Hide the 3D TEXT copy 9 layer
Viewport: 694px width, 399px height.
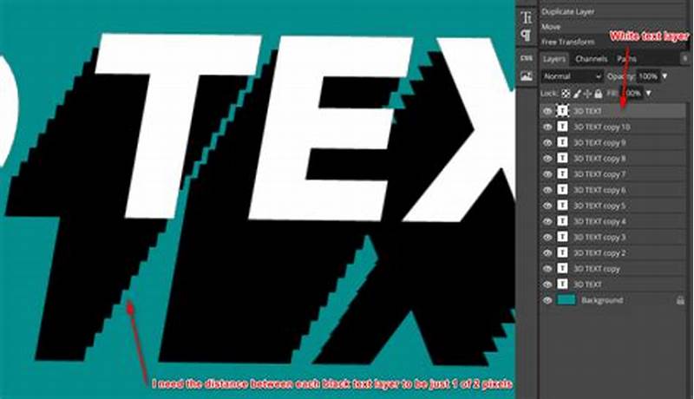(547, 143)
